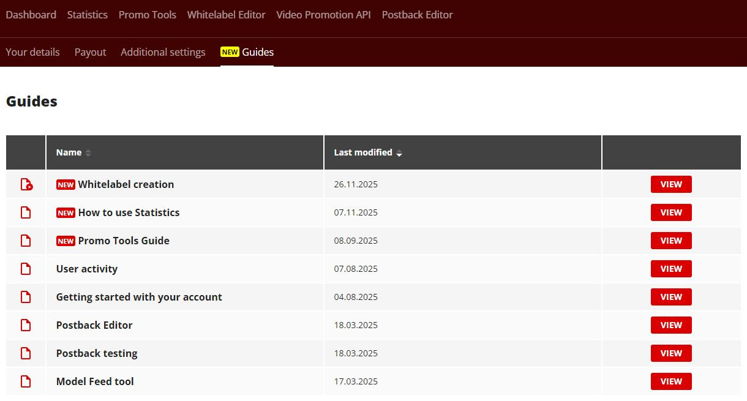Click file icon for Getting started with your account
747x401 pixels.
click(26, 297)
